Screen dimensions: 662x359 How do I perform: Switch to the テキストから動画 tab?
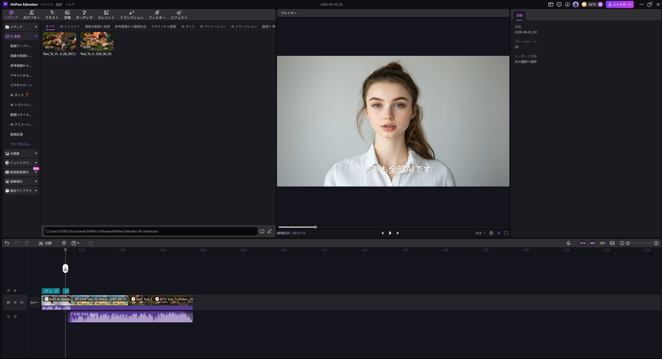(164, 27)
